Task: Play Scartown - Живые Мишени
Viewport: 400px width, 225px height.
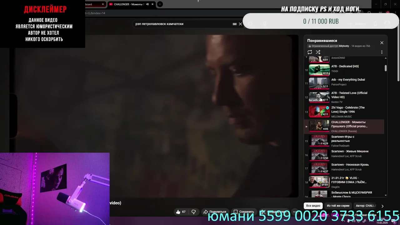Action: tap(344, 155)
